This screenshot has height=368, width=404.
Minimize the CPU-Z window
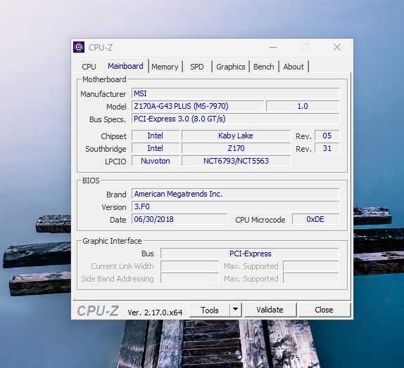tap(273, 47)
